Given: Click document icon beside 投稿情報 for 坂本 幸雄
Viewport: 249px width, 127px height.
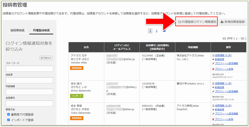Looking at the screenshot, I should tap(213, 106).
